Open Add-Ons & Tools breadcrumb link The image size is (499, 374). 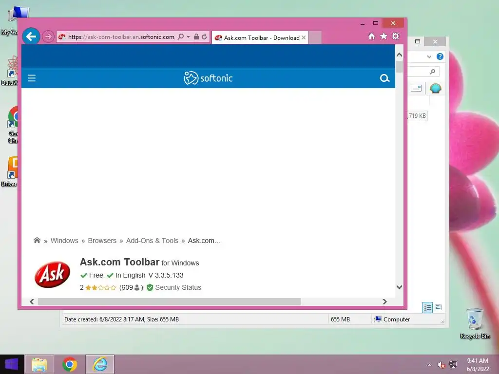152,241
